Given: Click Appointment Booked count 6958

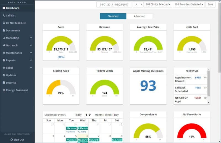Looking at the screenshot, I should (x=198, y=77).
